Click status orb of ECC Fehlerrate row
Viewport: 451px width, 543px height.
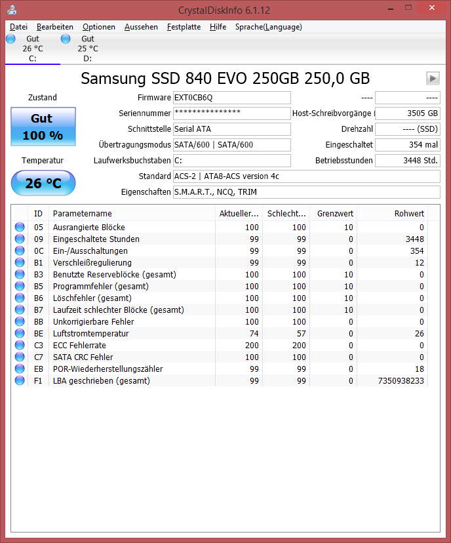click(x=20, y=345)
